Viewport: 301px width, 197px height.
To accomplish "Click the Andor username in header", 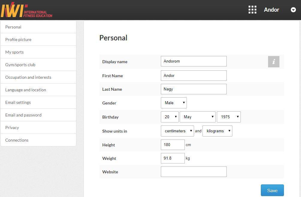I will 271,10.
